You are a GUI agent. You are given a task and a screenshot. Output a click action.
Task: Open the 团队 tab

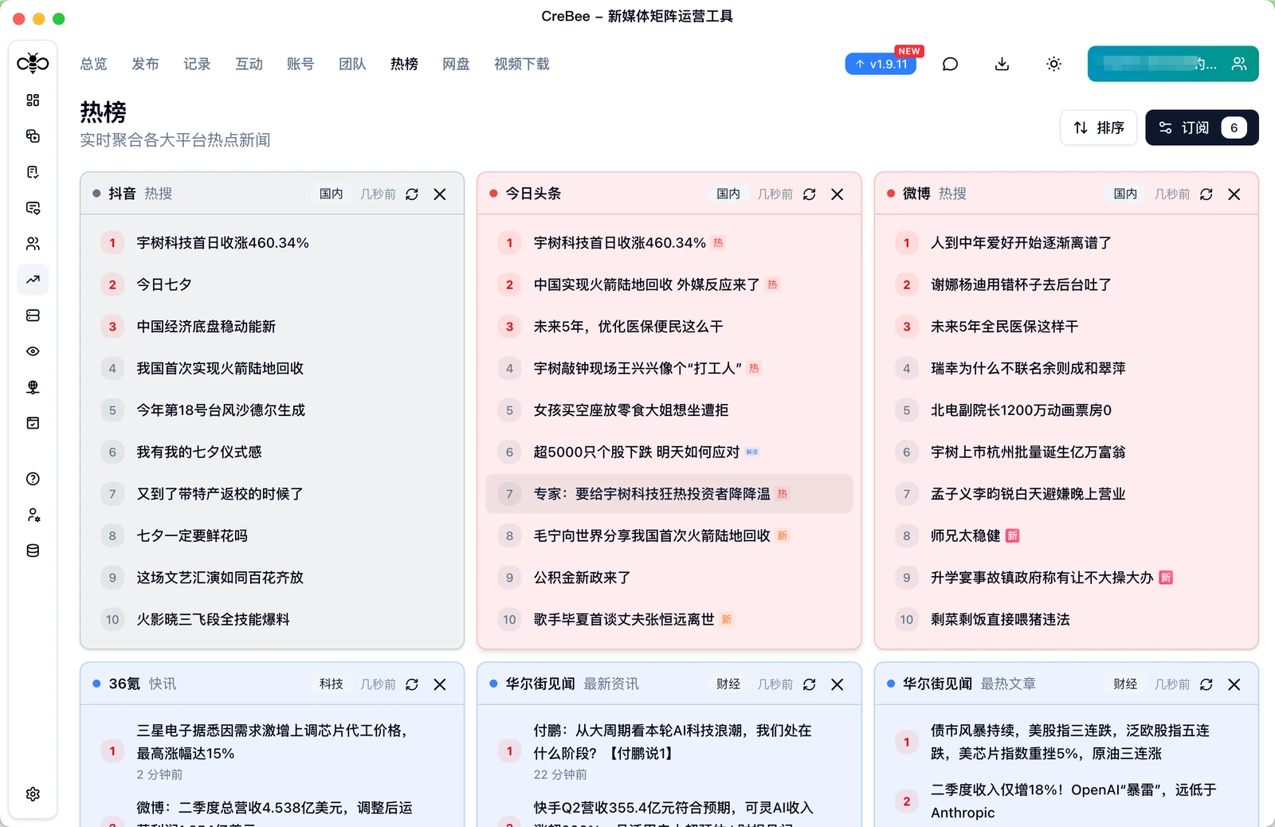point(352,64)
